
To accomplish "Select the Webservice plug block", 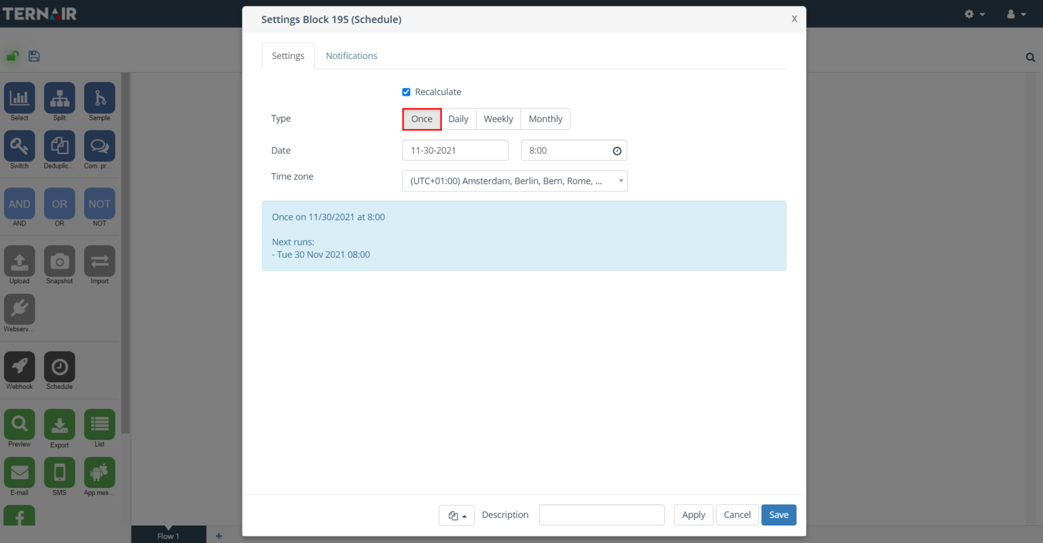I will (x=20, y=310).
